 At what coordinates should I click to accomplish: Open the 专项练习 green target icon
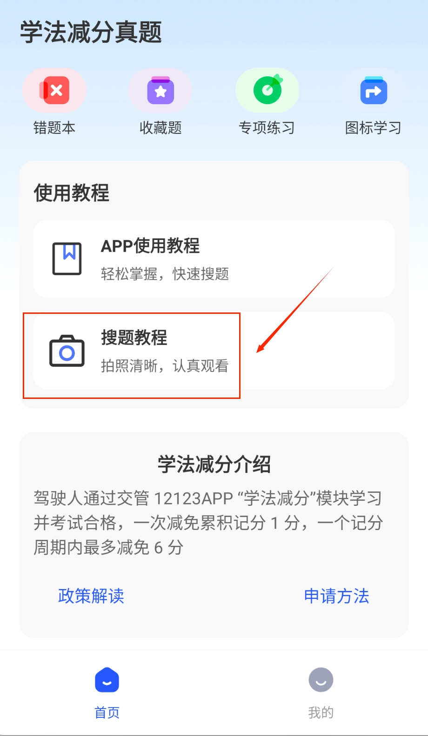coord(267,90)
